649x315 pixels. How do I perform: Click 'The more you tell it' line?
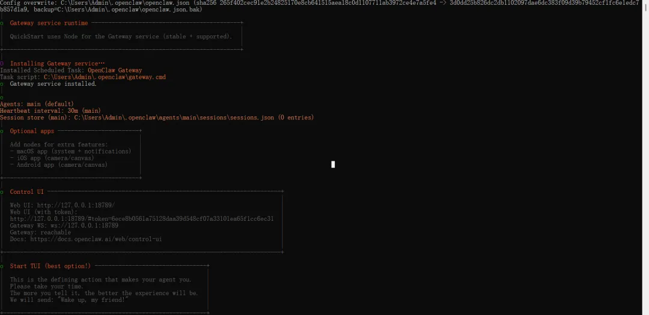[104, 293]
